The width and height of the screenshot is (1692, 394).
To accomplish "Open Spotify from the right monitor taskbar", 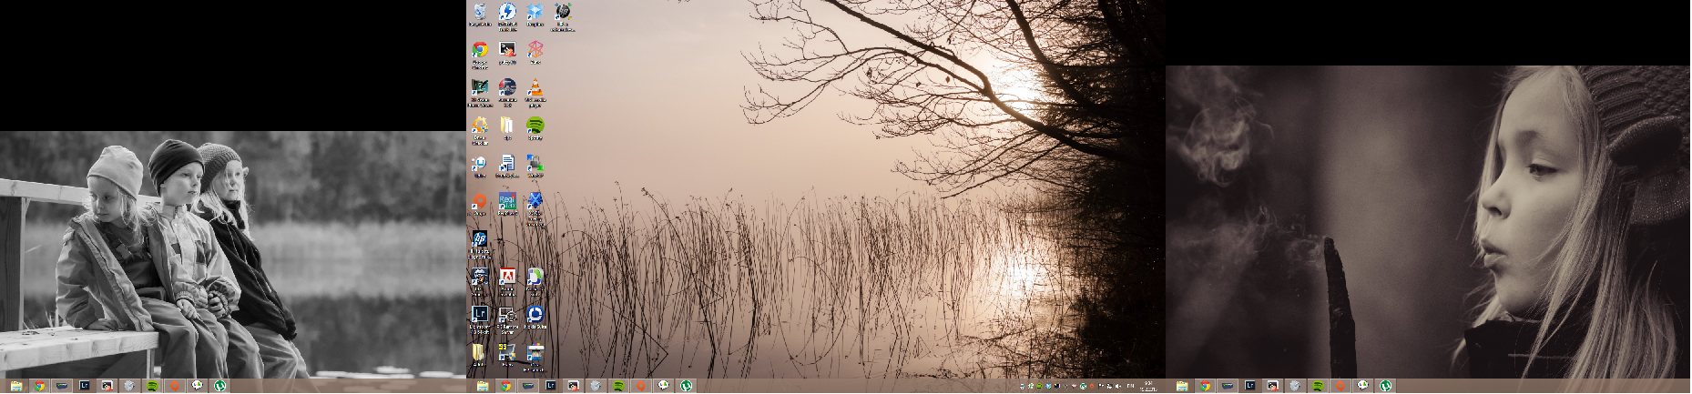I will tap(1318, 386).
